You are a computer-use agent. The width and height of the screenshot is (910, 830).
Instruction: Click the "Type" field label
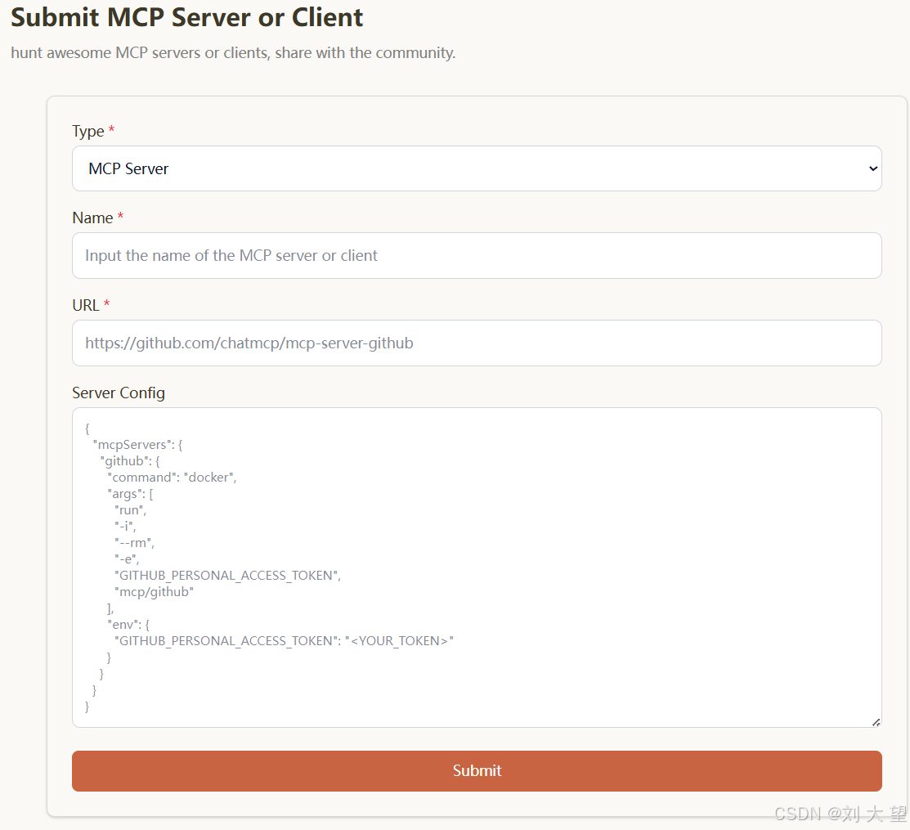pos(88,131)
